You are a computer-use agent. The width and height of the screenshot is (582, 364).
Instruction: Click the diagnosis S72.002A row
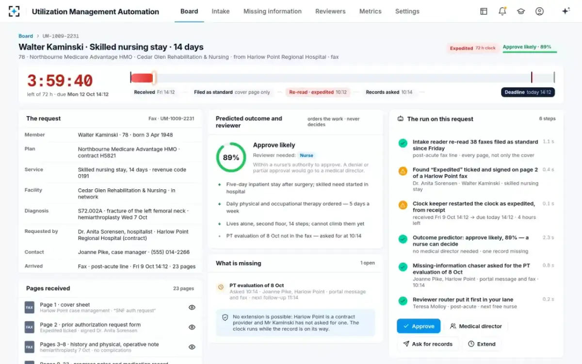click(x=110, y=215)
